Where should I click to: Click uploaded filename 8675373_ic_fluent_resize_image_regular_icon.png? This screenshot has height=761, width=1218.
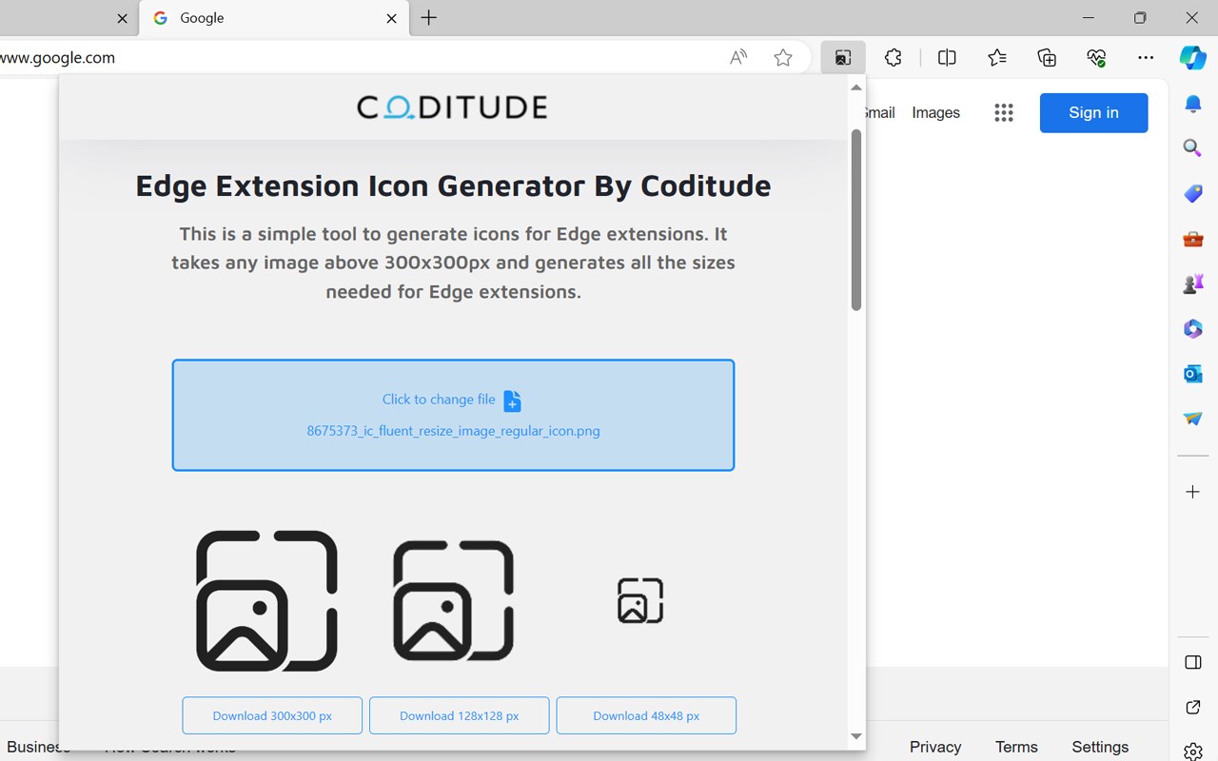click(x=453, y=431)
